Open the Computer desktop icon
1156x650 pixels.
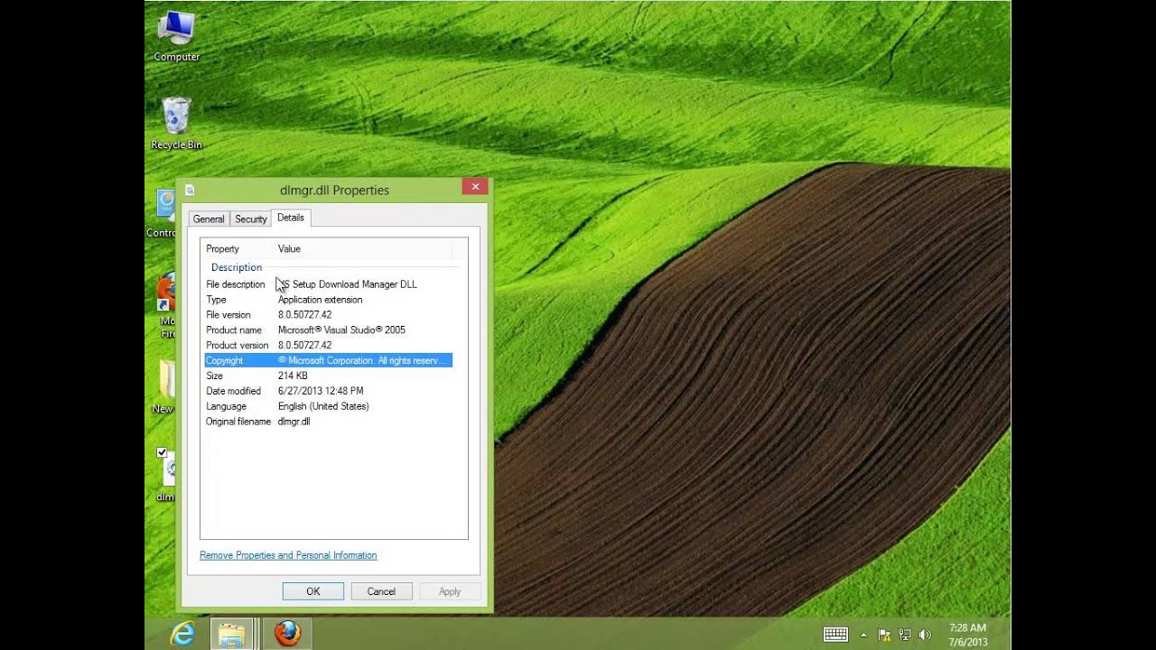click(x=176, y=36)
